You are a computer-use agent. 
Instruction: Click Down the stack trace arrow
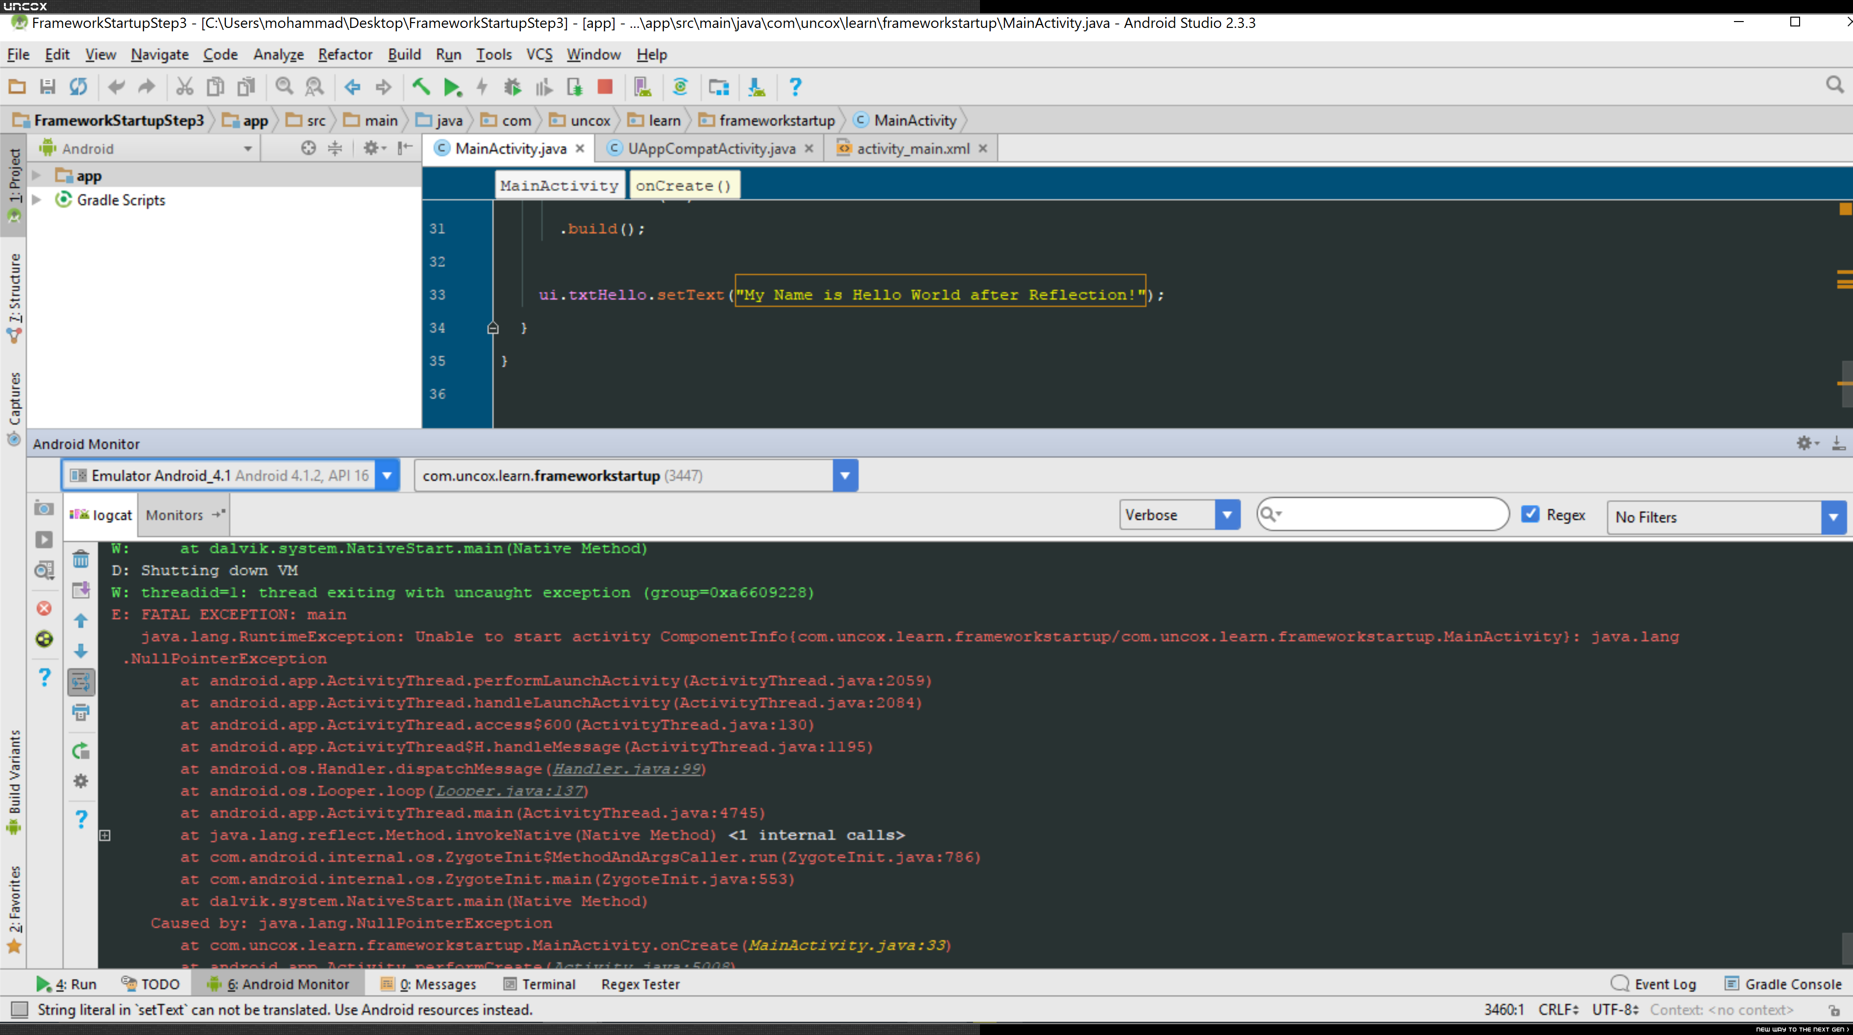[x=81, y=651]
